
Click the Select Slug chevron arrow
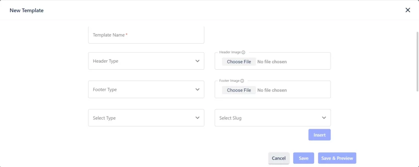point(324,118)
